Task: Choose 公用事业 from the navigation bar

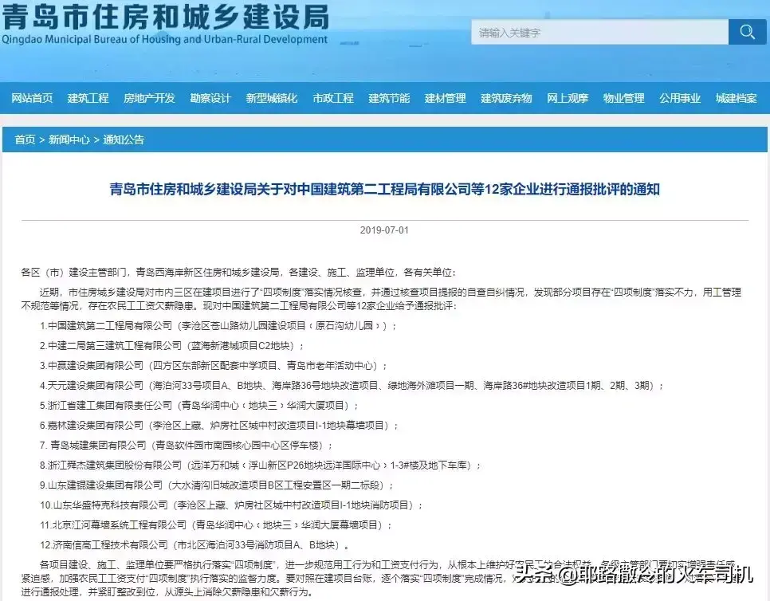Action: tap(680, 98)
